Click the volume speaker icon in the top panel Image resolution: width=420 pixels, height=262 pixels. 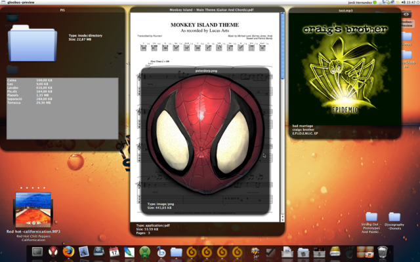pos(404,3)
